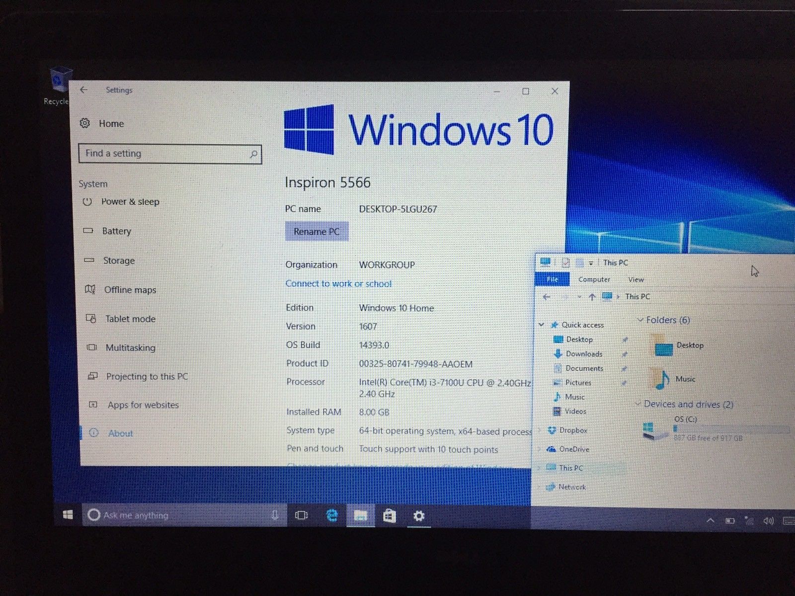795x596 pixels.
Task: Click the OS Build value 14393.0
Action: 374,345
